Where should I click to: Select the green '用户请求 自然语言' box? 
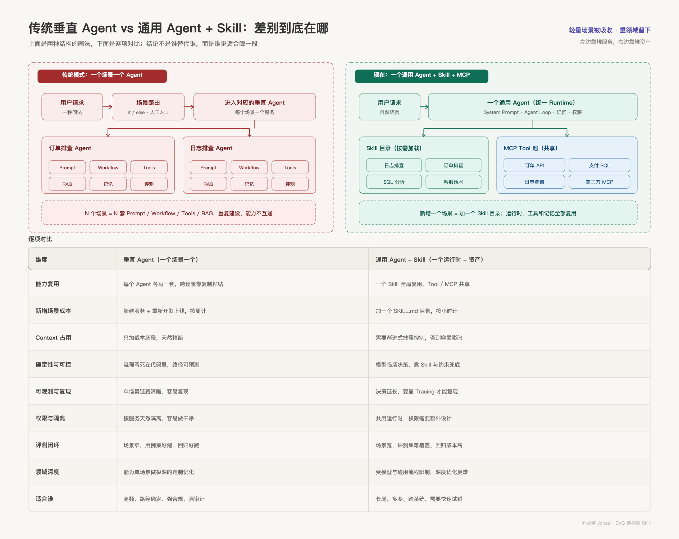[389, 107]
